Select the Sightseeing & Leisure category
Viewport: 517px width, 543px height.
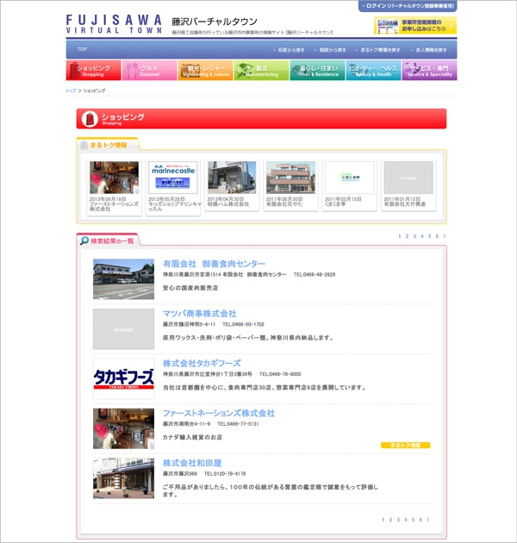205,71
